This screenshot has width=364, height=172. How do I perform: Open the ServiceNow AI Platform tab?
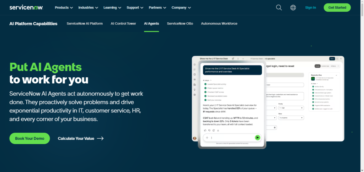click(85, 24)
